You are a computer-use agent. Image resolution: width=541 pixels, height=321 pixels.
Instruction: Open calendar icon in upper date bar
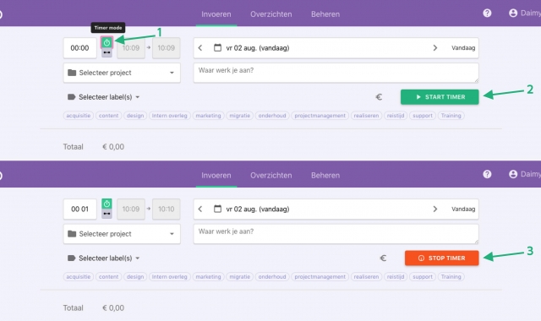point(217,47)
